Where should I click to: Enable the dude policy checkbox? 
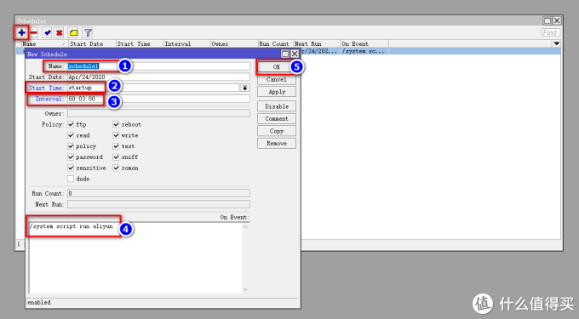(71, 179)
